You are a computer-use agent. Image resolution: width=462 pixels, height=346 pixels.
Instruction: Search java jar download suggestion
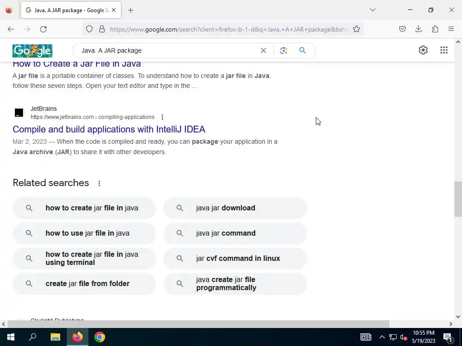tap(235, 208)
